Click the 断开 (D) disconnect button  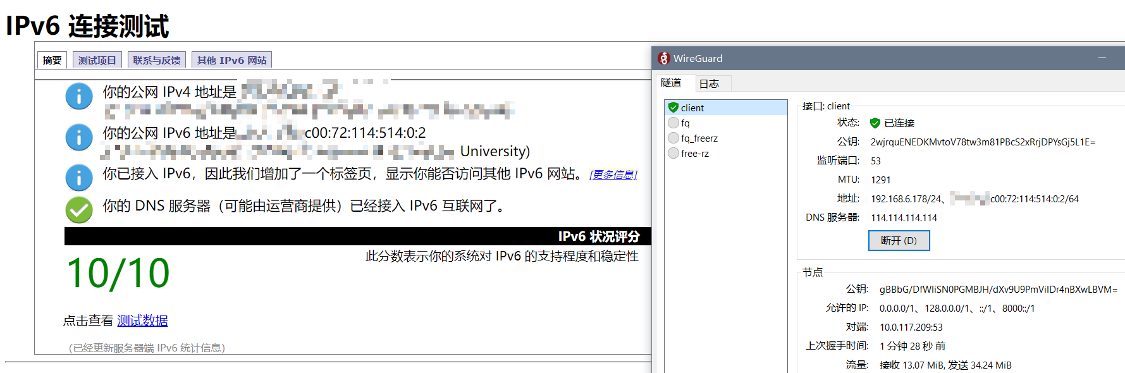[899, 241]
